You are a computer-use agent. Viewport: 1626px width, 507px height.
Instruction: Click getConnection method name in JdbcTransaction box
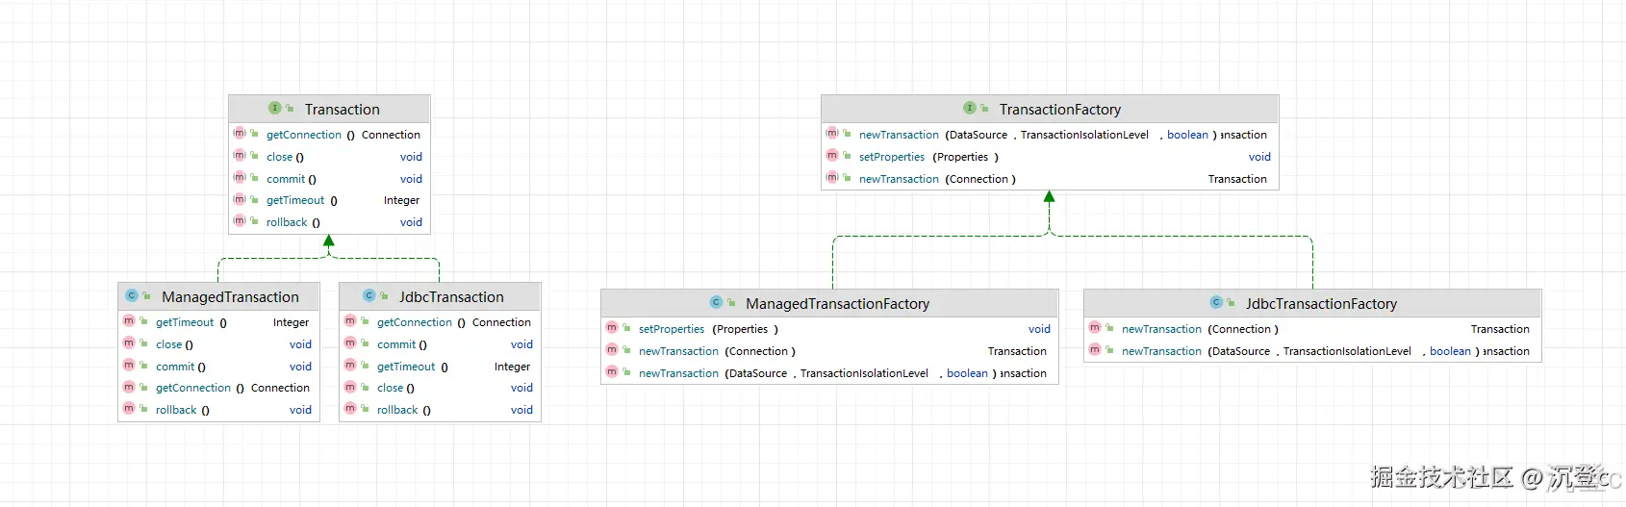415,322
